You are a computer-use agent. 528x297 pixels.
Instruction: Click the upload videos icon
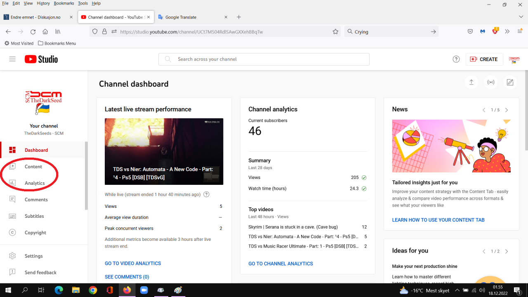tap(471, 82)
